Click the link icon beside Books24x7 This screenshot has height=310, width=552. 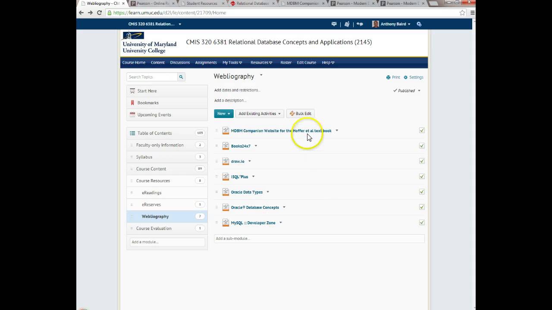pyautogui.click(x=226, y=146)
